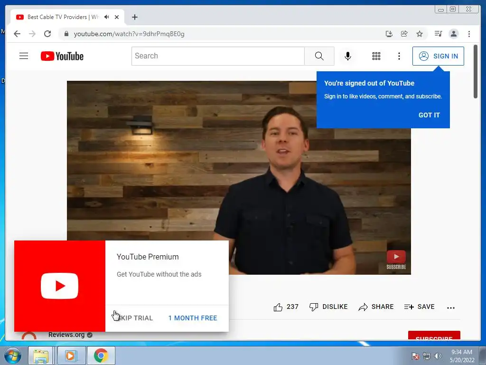Open the network tray icon

tap(427, 356)
